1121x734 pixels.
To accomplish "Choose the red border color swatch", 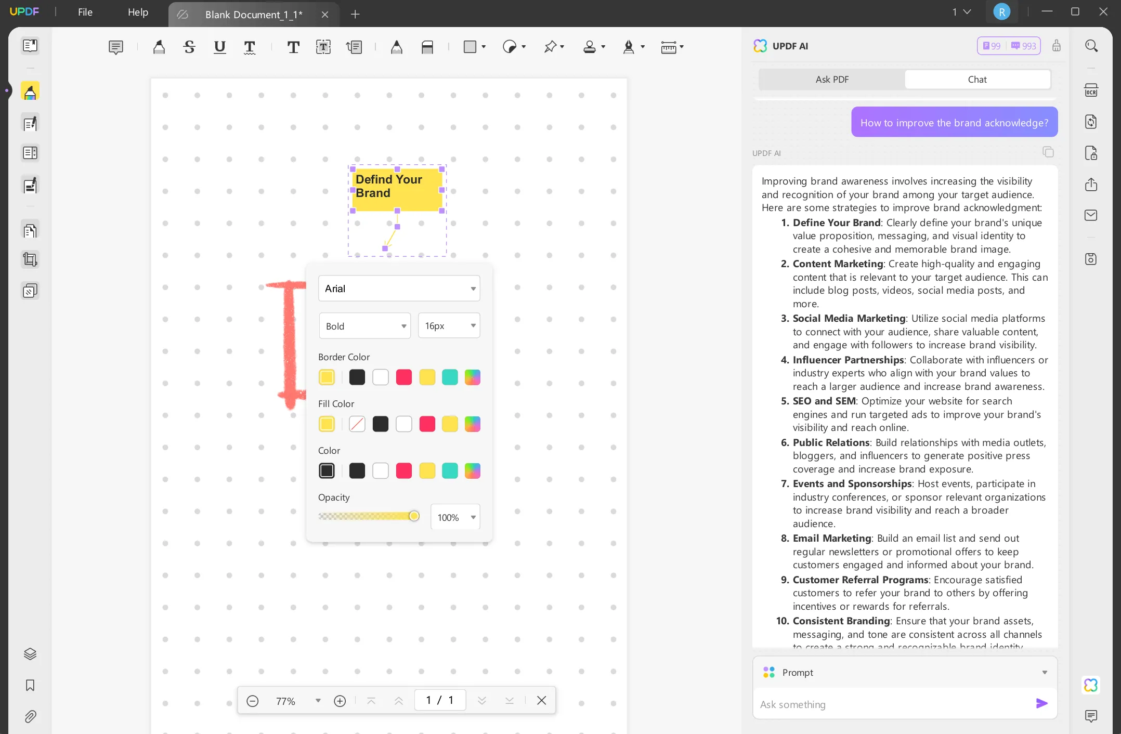I will 403,377.
